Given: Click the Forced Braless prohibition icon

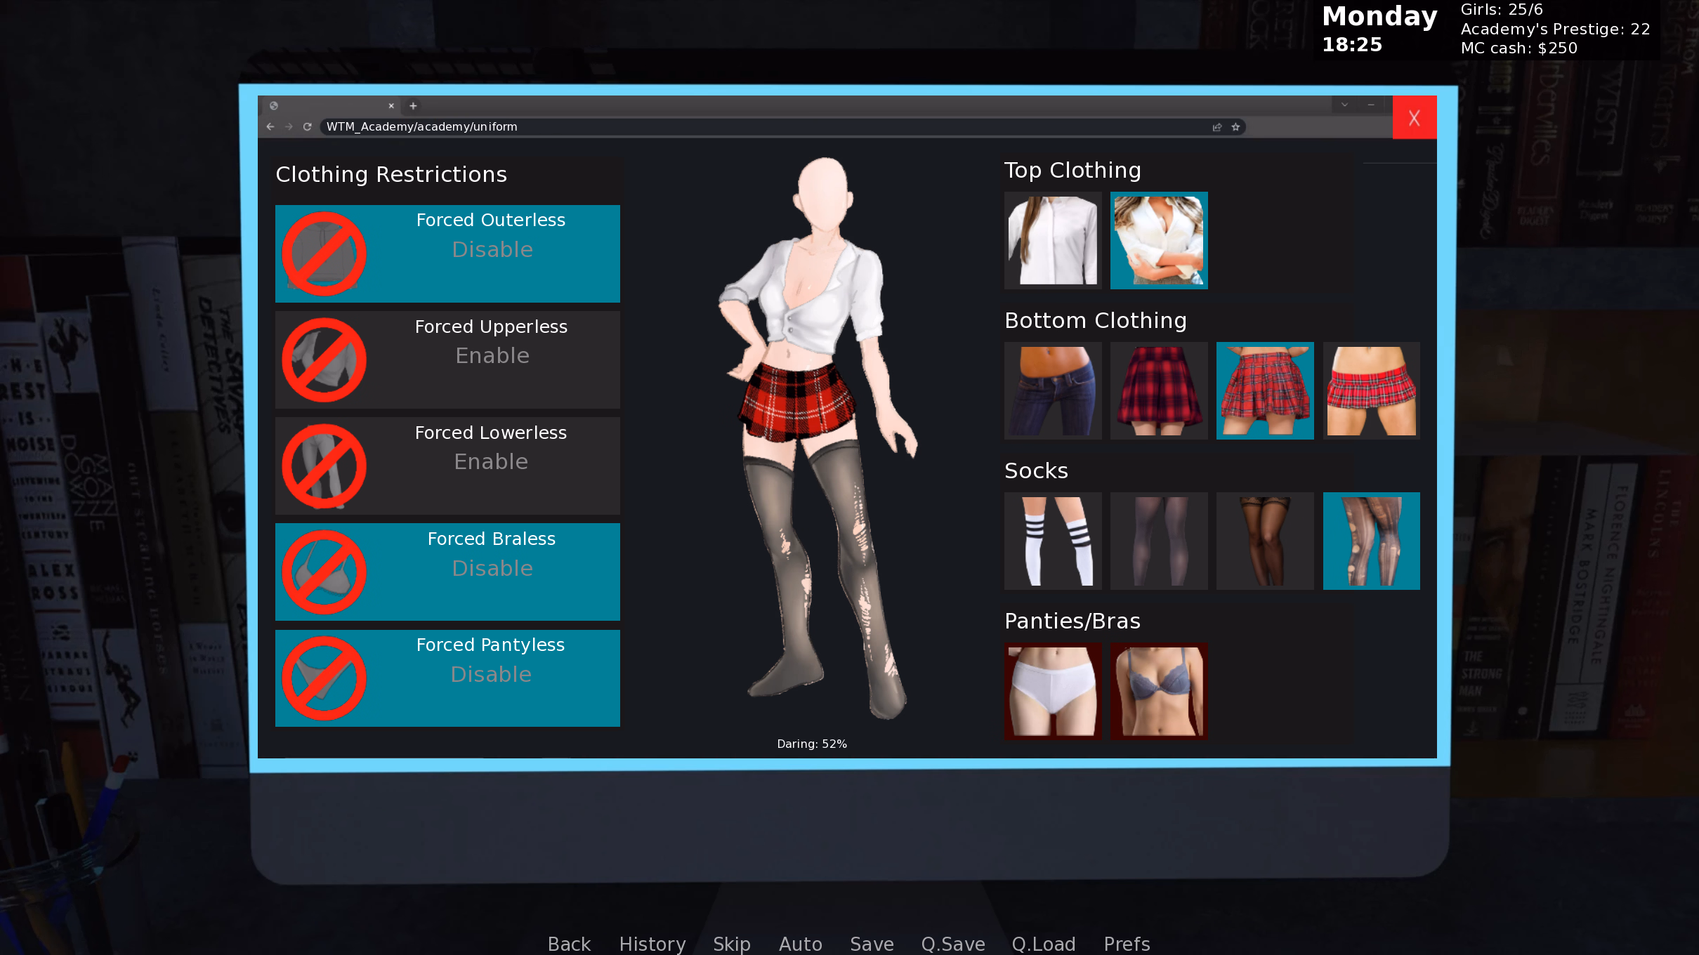Looking at the screenshot, I should point(324,571).
